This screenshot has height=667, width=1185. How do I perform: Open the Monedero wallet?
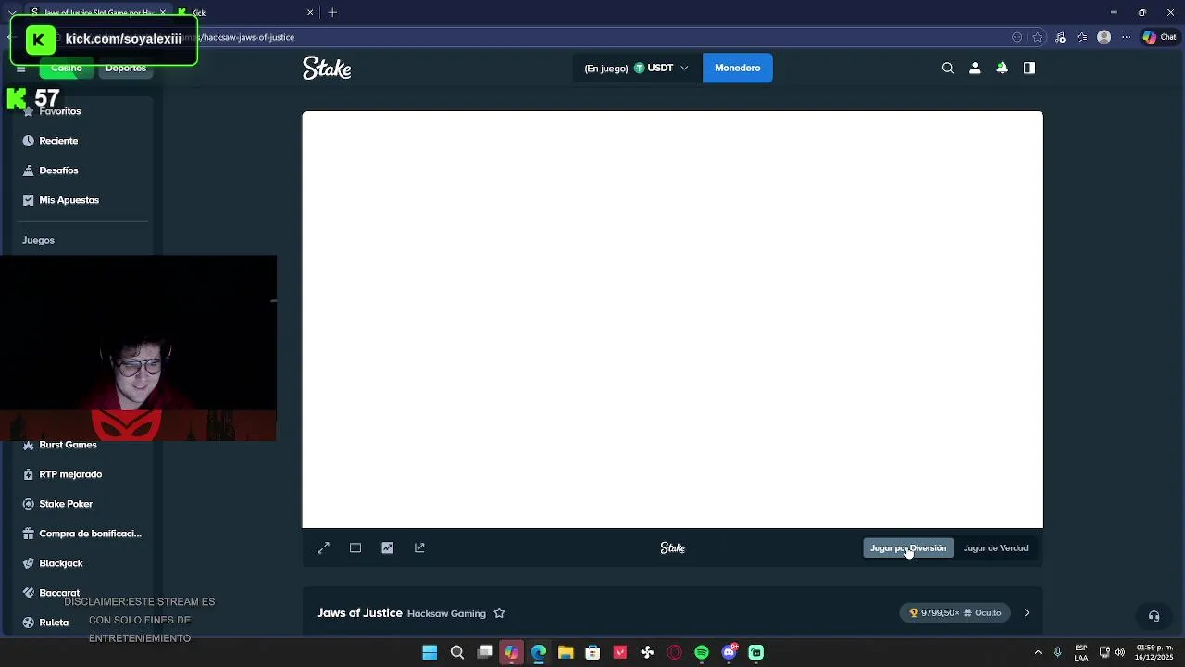point(737,68)
